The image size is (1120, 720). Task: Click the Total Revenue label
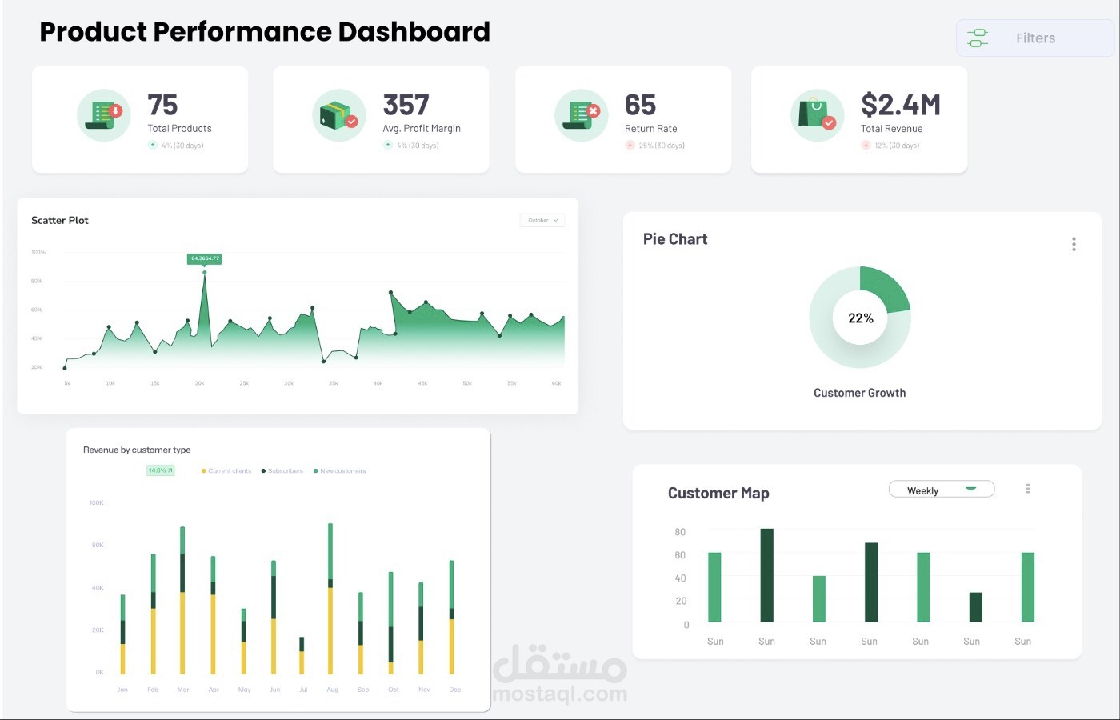tap(891, 129)
